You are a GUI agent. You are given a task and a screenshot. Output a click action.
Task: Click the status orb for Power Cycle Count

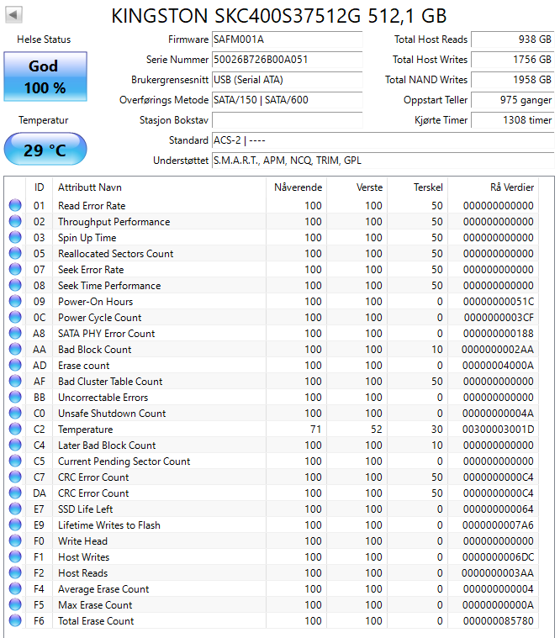click(x=15, y=318)
